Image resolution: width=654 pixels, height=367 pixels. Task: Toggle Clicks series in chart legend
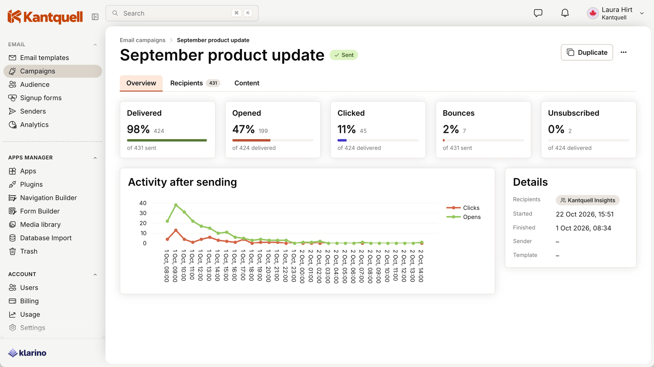pyautogui.click(x=463, y=208)
